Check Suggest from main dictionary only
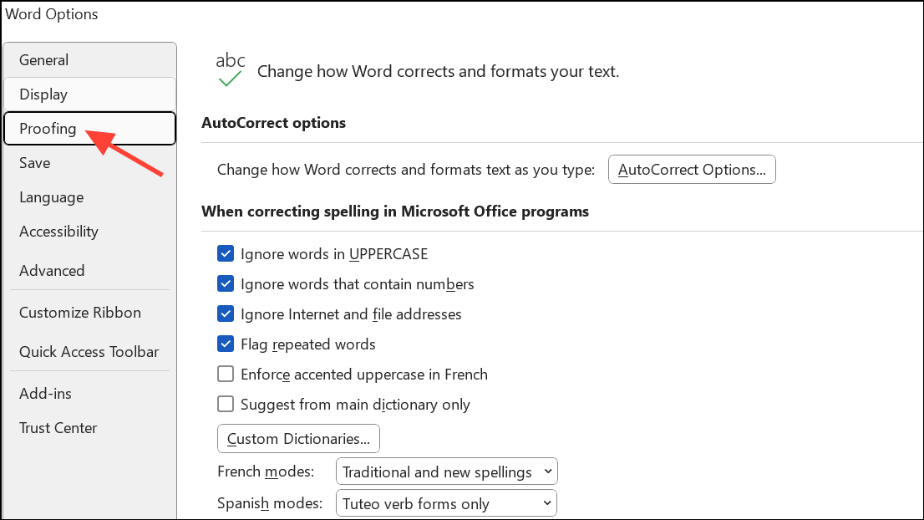 pos(226,404)
